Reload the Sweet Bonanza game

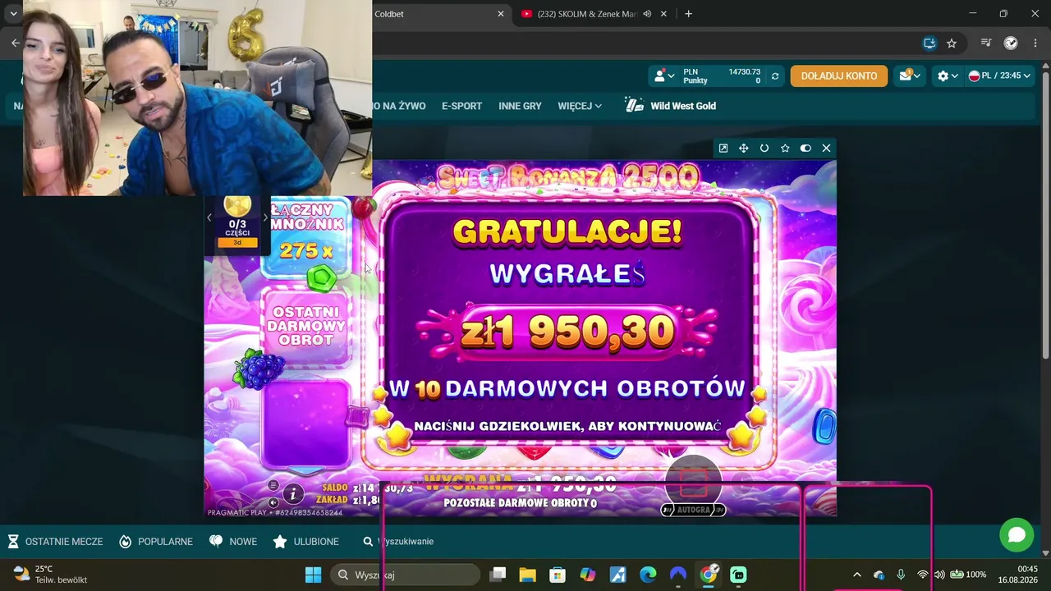[x=764, y=149]
